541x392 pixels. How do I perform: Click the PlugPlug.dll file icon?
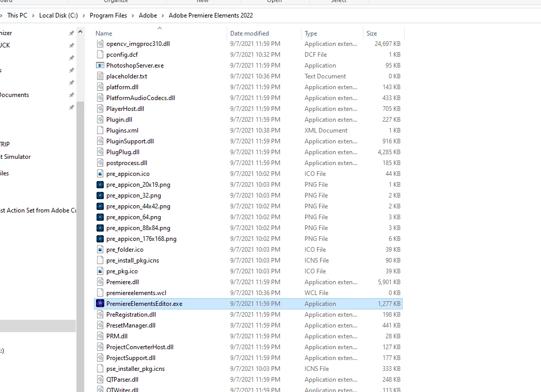point(100,152)
